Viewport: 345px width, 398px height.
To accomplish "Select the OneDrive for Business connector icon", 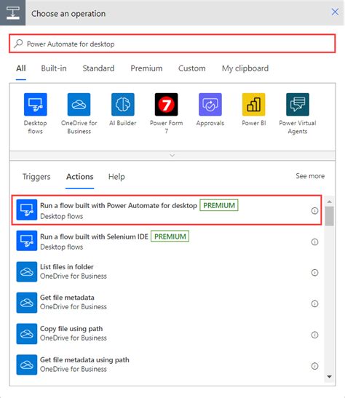I will click(79, 104).
